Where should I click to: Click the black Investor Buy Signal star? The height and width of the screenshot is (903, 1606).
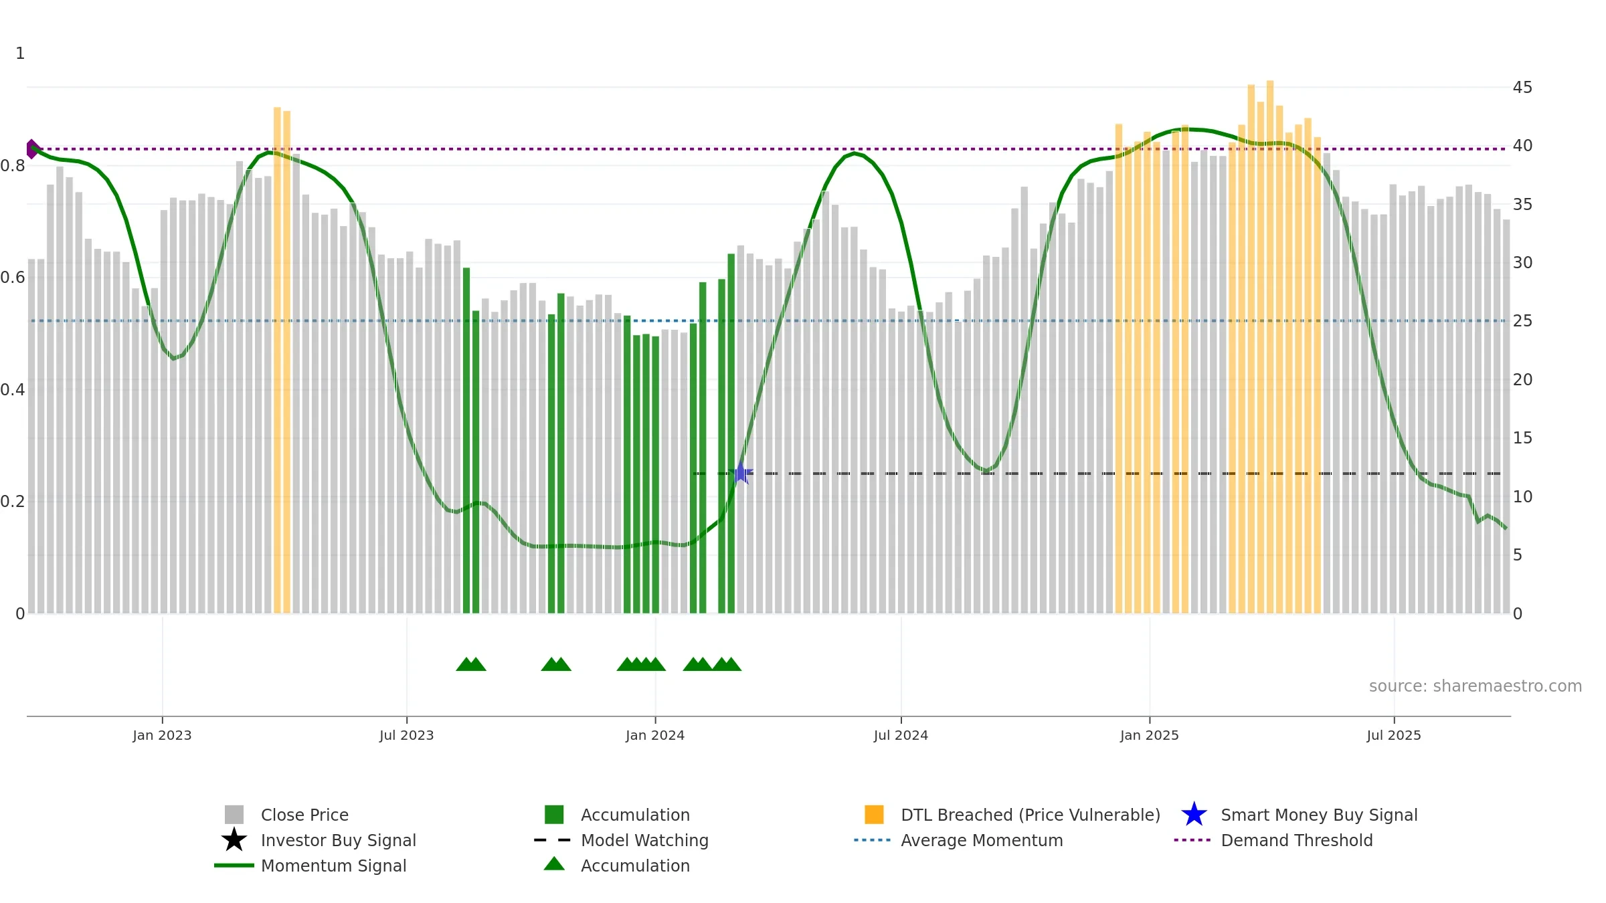234,840
